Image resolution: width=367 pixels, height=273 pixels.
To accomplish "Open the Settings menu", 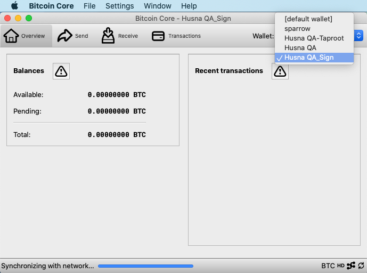I will [120, 6].
